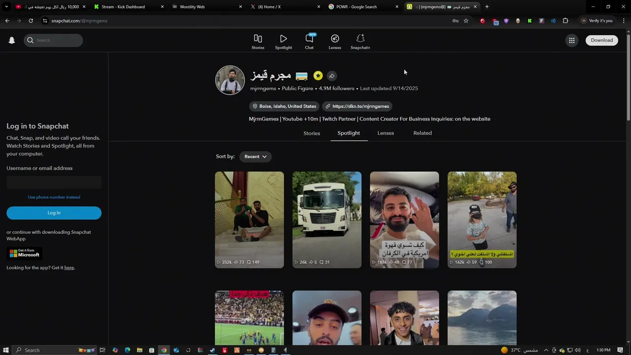Open Spotlight from the top navigation bar
The image size is (631, 355).
coord(283,42)
